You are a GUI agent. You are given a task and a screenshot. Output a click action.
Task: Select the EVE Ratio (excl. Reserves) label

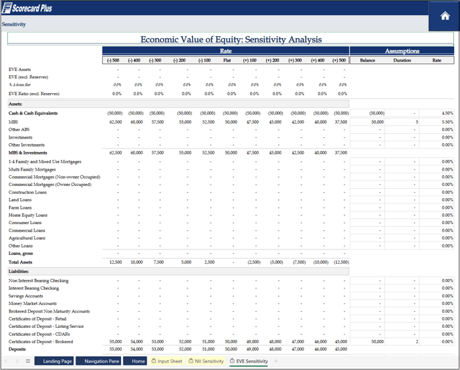point(34,94)
